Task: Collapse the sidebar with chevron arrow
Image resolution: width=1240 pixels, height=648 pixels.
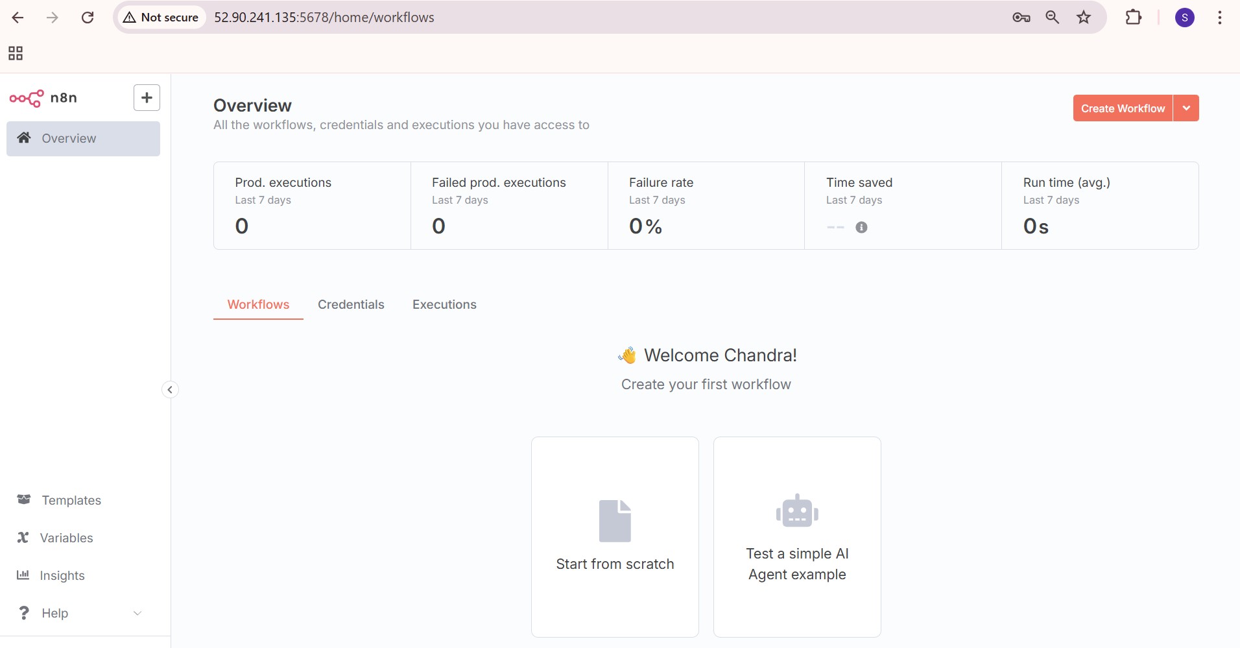Action: [x=170, y=390]
